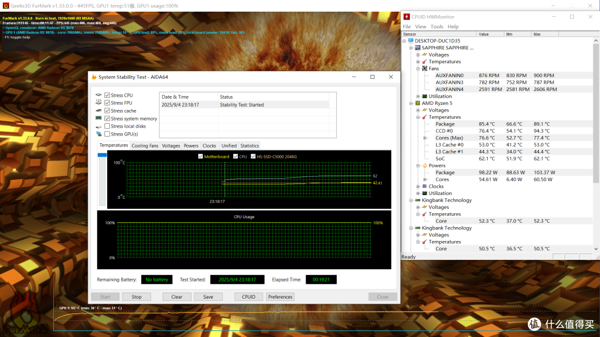Click the Stress cache chip icon

pos(99,110)
